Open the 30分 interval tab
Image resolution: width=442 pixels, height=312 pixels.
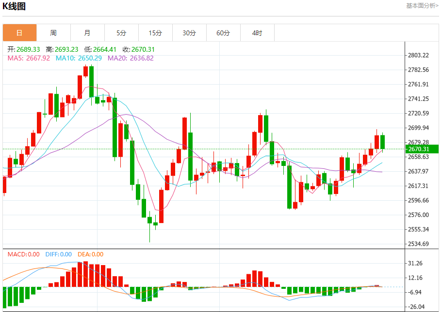coord(189,33)
